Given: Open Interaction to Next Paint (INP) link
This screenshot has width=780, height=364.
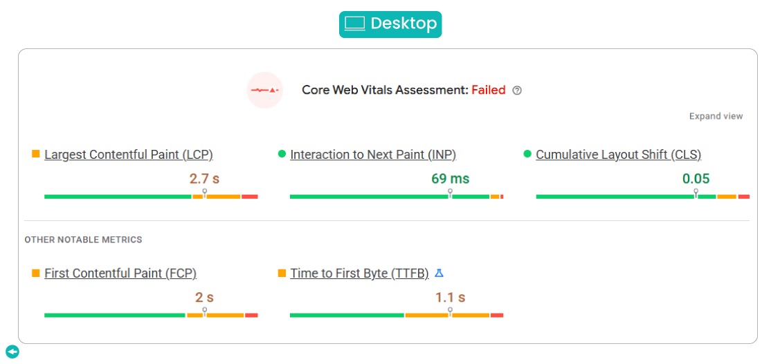Looking at the screenshot, I should [x=373, y=155].
